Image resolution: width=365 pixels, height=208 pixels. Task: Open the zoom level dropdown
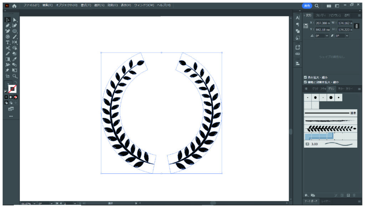point(35,203)
